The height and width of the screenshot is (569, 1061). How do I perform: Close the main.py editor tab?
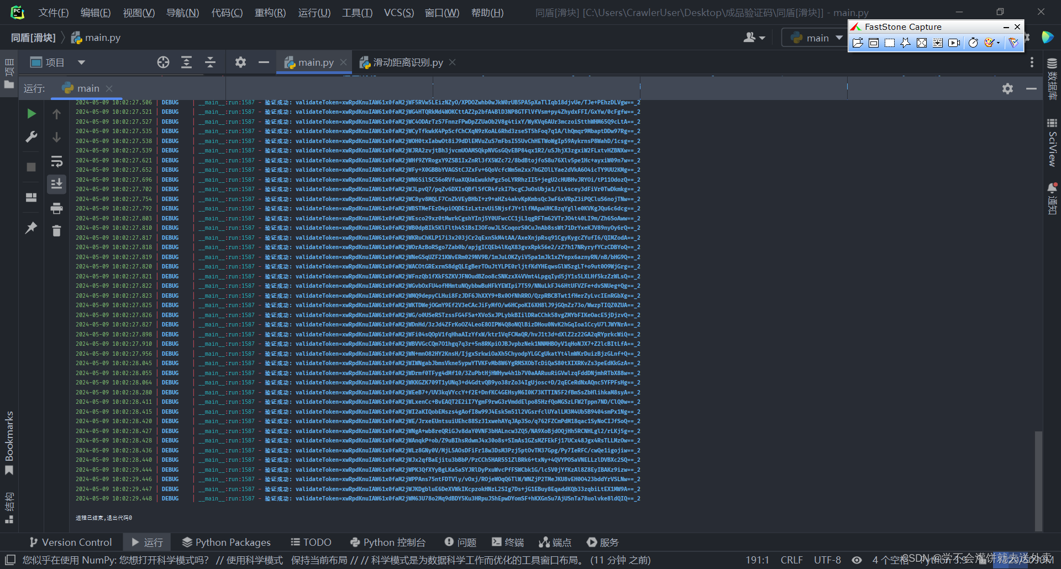[x=343, y=62]
